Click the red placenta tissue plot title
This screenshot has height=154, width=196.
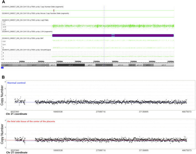point(31,121)
